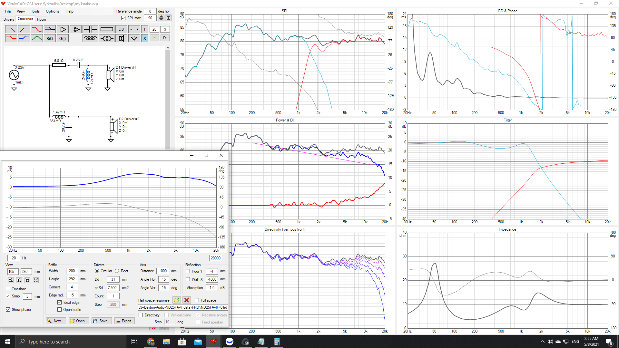Select the blue high-shelf filter block
The image size is (619, 348).
pyautogui.click(x=24, y=38)
